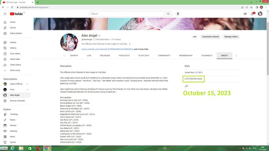
Task: Switch to the Shorts tab
Action: pos(74,56)
